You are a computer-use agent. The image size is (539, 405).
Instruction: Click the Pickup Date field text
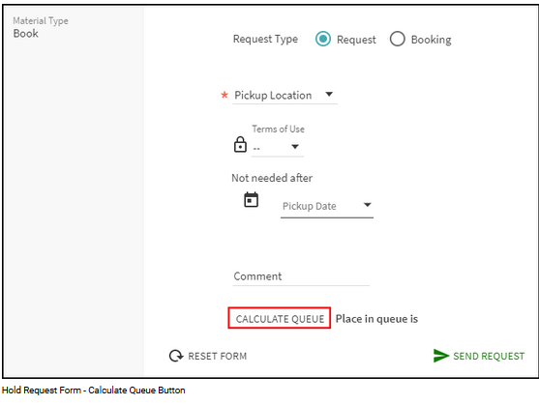(309, 206)
